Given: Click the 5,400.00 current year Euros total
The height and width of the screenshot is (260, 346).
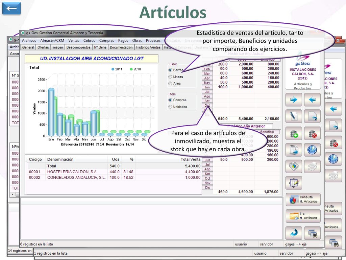Looking at the screenshot, I should [x=246, y=119].
